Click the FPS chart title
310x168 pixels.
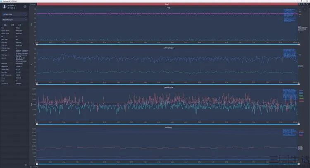(x=169, y=8)
